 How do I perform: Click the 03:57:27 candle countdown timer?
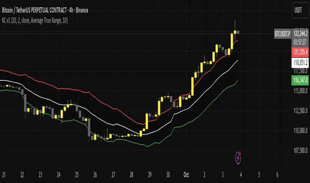tap(300, 42)
